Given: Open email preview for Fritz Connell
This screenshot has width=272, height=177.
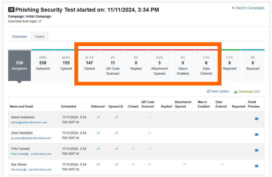Looking at the screenshot, I should pyautogui.click(x=257, y=150).
